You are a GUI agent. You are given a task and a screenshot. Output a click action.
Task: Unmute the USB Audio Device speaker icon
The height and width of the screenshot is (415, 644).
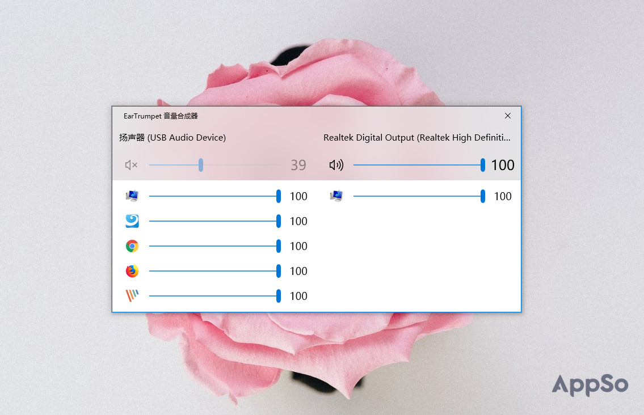[131, 165]
